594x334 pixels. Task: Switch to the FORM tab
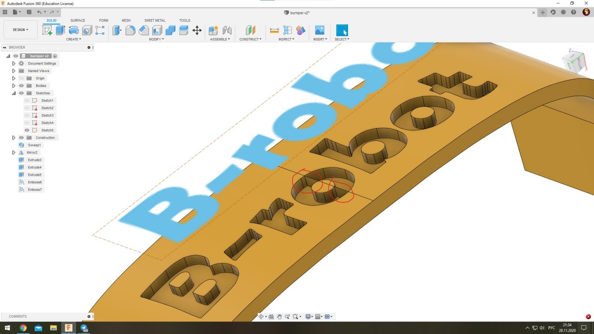click(103, 20)
